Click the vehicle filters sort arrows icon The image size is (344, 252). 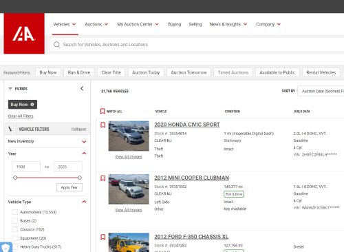click(x=10, y=129)
